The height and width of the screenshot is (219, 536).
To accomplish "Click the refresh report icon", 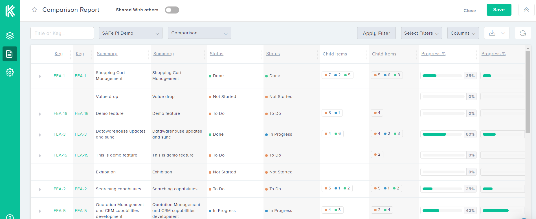I will (x=523, y=33).
